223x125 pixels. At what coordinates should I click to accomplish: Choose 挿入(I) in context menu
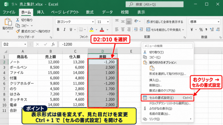[x=167, y=80]
